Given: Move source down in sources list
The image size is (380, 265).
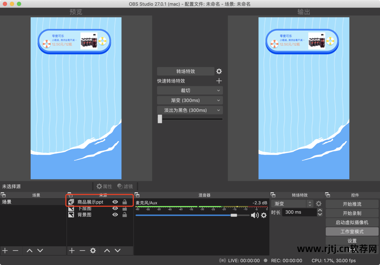Looking at the screenshot, I should click(x=118, y=251).
